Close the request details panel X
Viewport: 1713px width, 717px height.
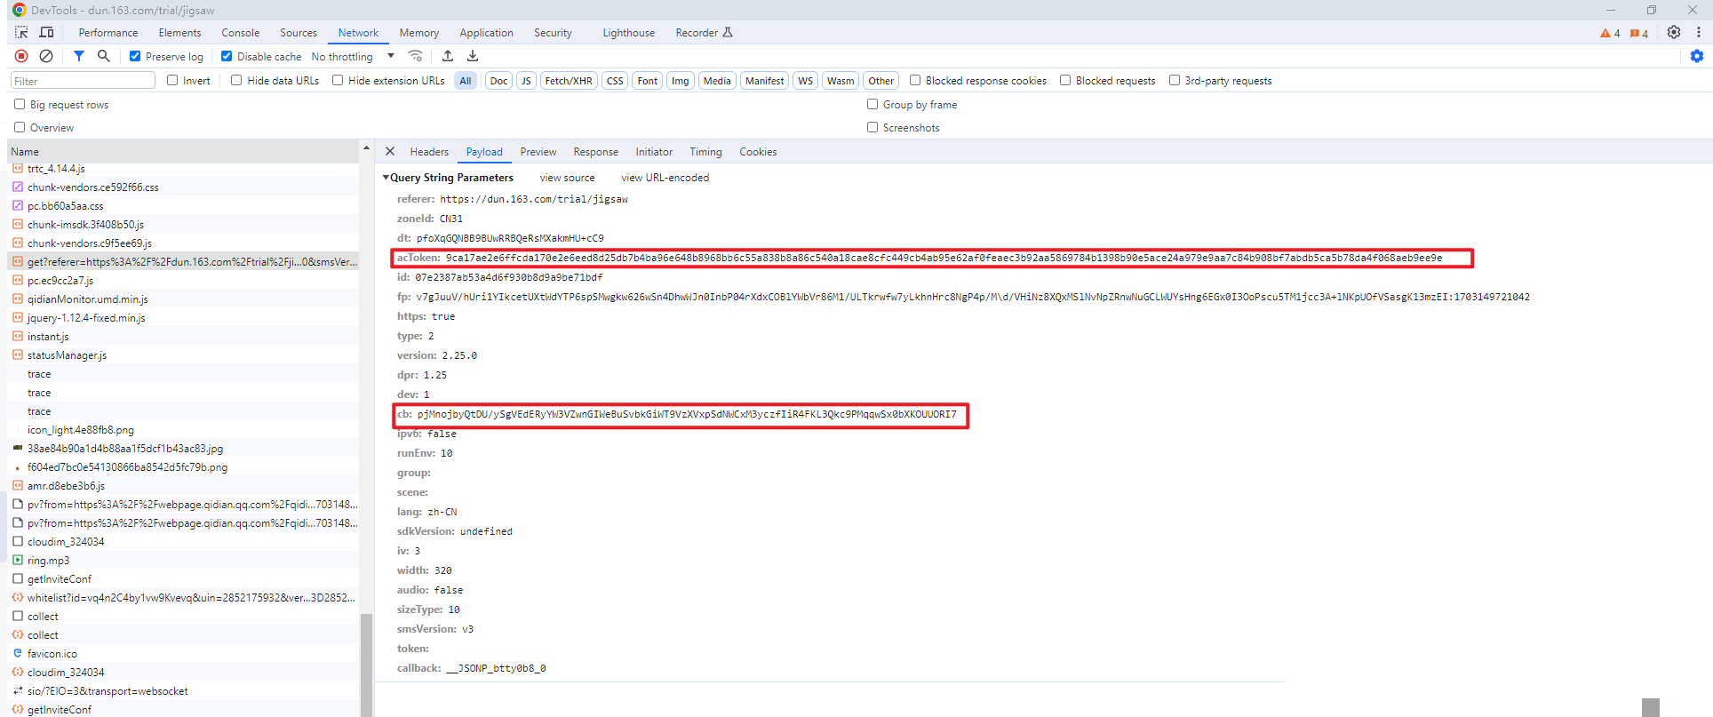[390, 152]
